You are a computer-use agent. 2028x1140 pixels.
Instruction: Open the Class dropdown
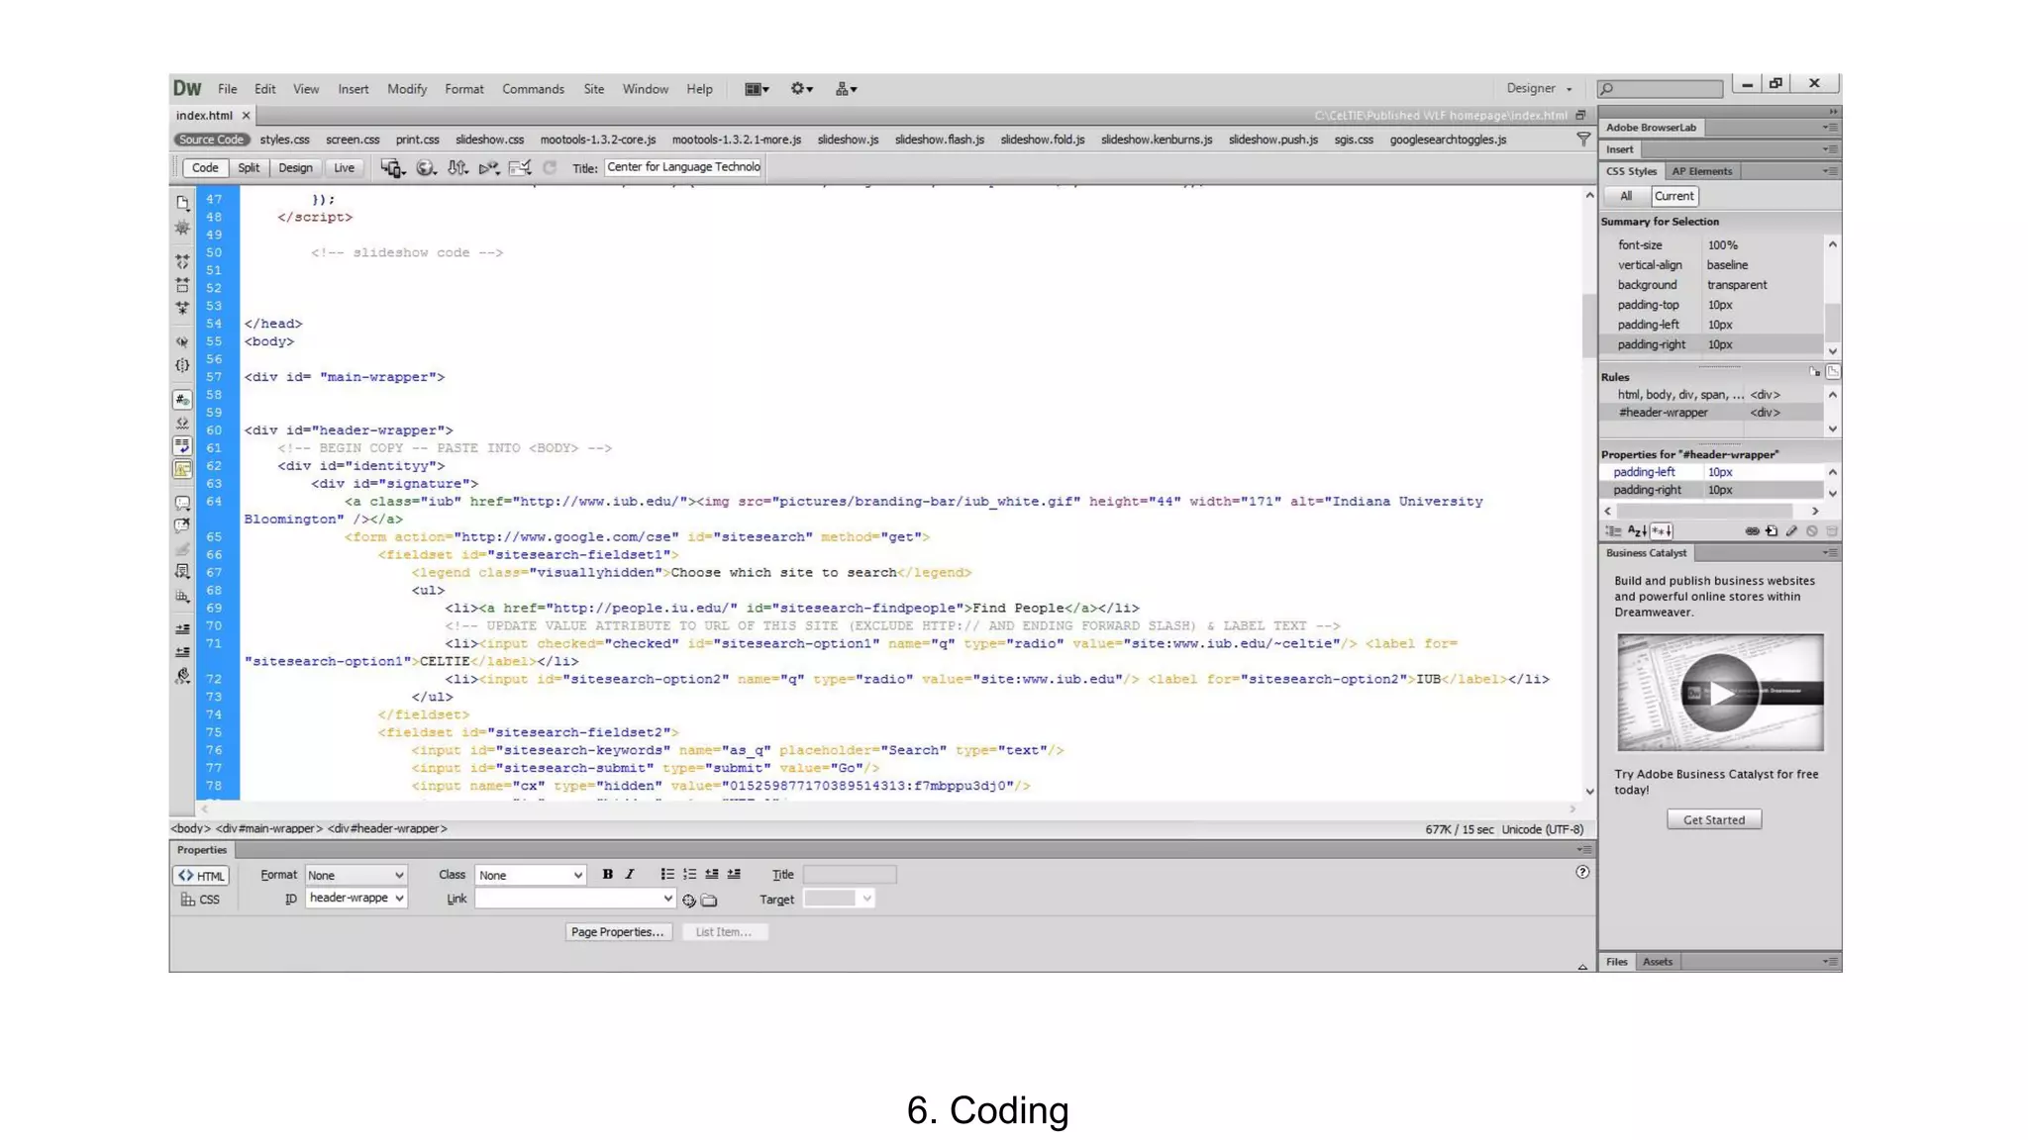click(530, 875)
